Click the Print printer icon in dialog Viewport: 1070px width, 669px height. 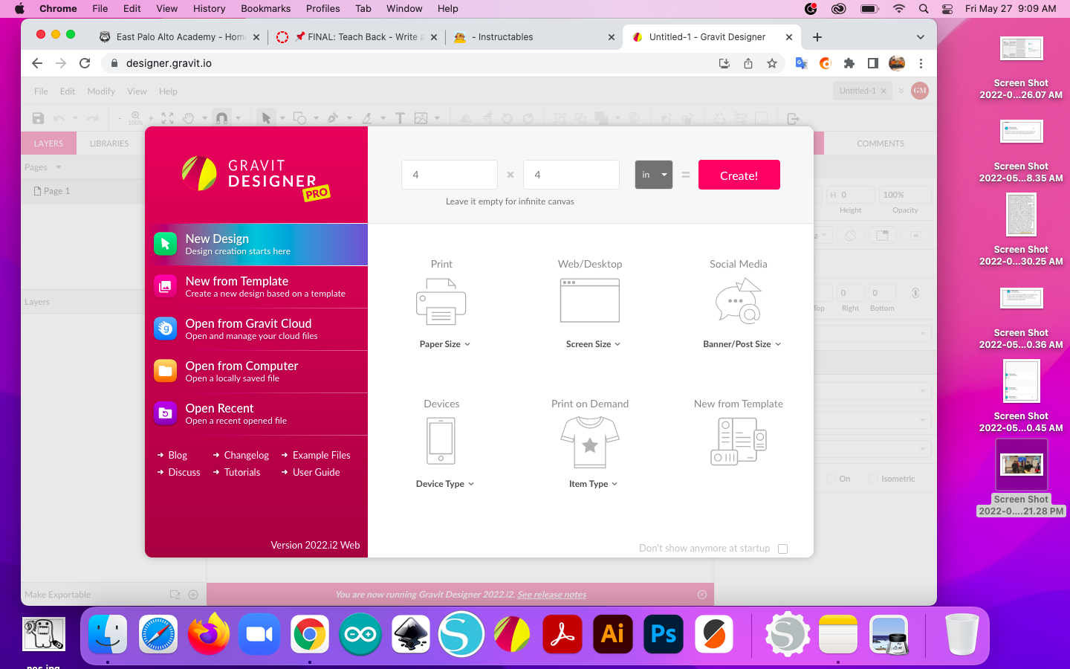click(441, 300)
